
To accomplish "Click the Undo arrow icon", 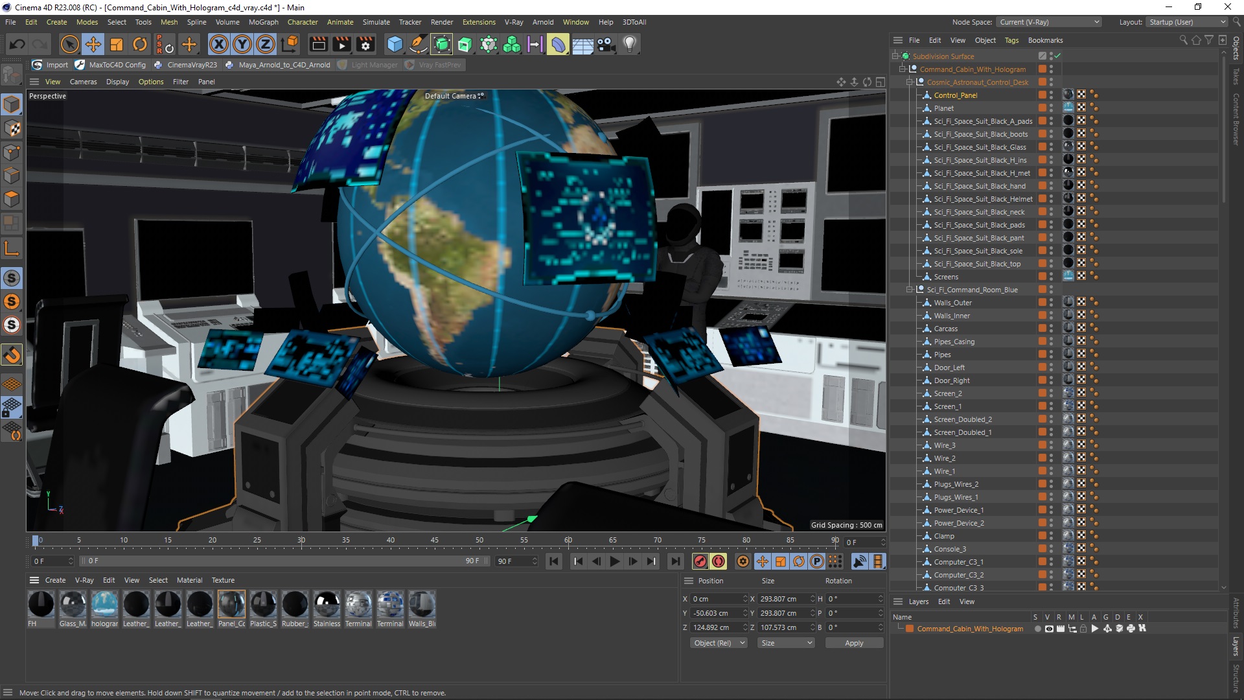I will (x=17, y=44).
